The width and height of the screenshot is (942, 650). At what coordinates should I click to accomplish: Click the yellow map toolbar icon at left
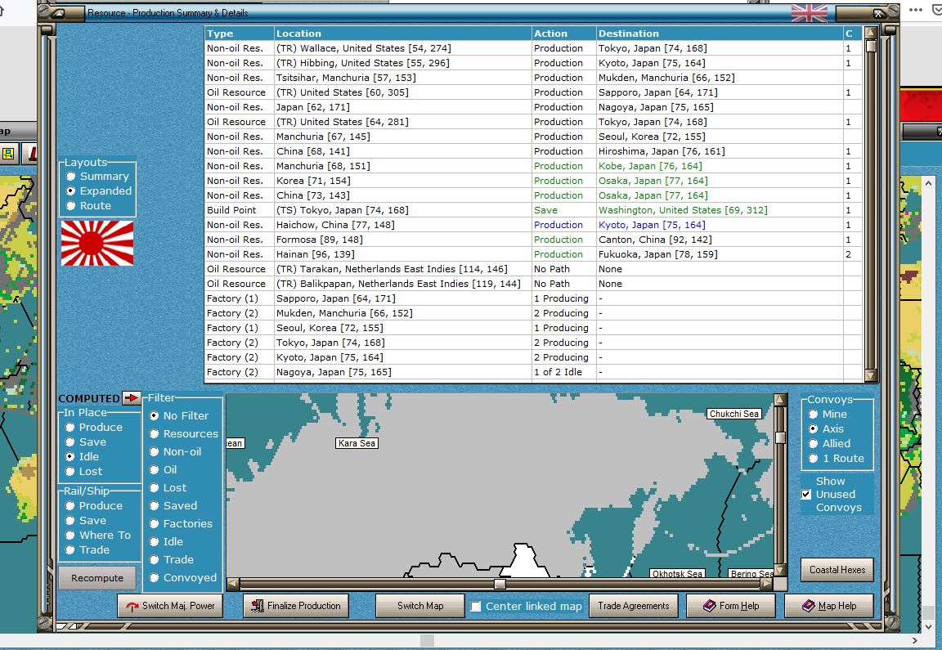[x=8, y=154]
